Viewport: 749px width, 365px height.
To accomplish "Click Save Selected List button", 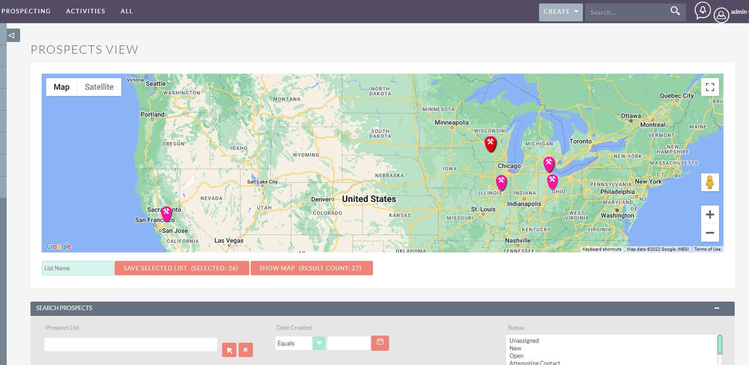I will pyautogui.click(x=182, y=268).
